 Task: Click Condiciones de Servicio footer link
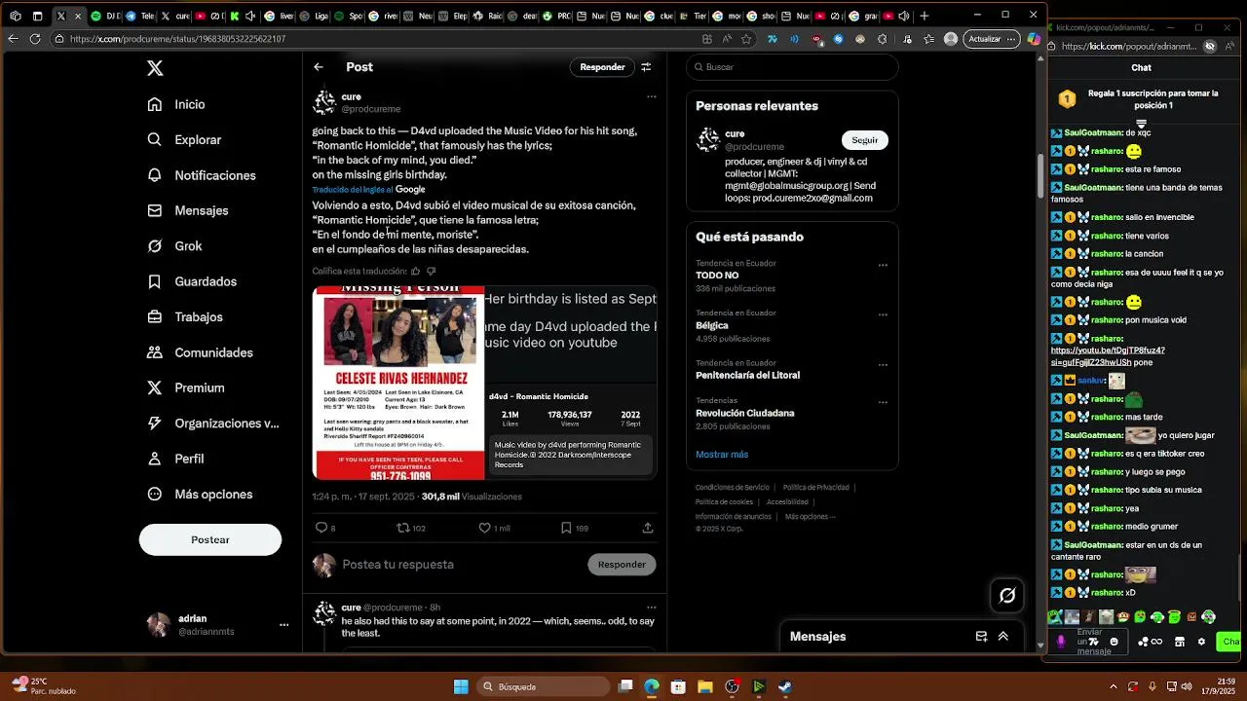click(x=732, y=488)
